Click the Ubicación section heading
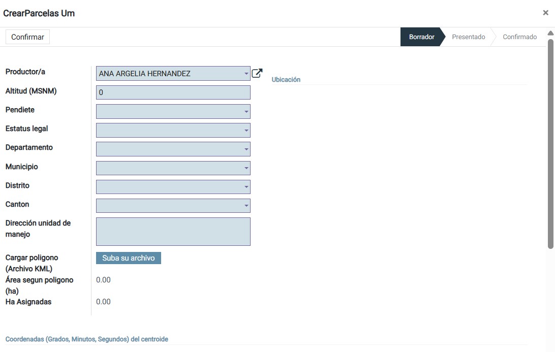The image size is (555, 352). (286, 80)
